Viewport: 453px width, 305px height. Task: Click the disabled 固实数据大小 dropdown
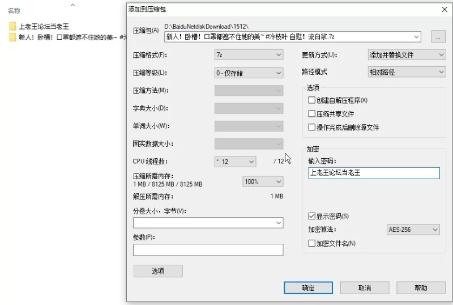[x=249, y=144]
